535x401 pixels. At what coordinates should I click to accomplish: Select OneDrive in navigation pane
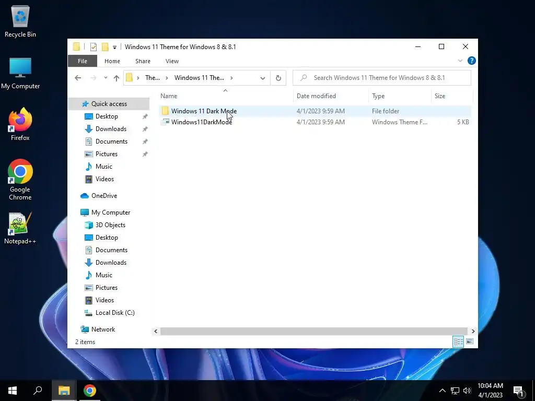click(104, 196)
